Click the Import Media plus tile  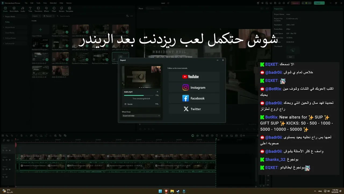pos(40,29)
